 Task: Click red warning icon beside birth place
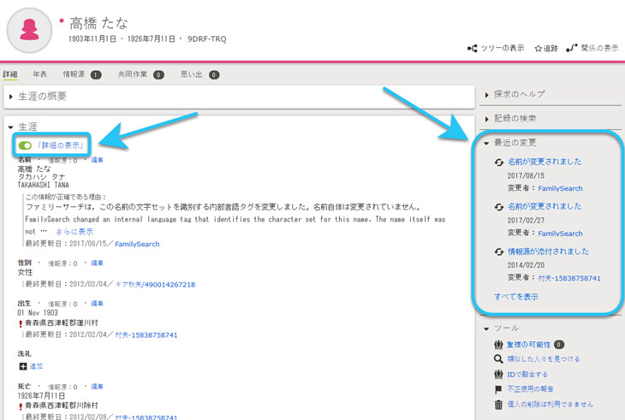coord(21,324)
